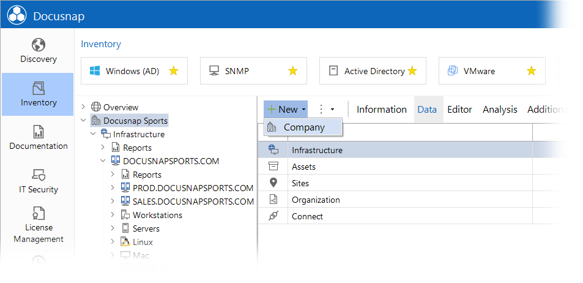Click the Docusnap hexagon logo
583x283 pixels.
pyautogui.click(x=17, y=15)
